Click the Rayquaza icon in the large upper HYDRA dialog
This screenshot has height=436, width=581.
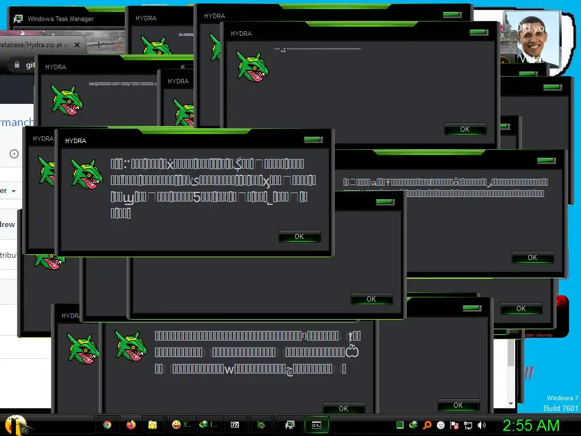(252, 67)
